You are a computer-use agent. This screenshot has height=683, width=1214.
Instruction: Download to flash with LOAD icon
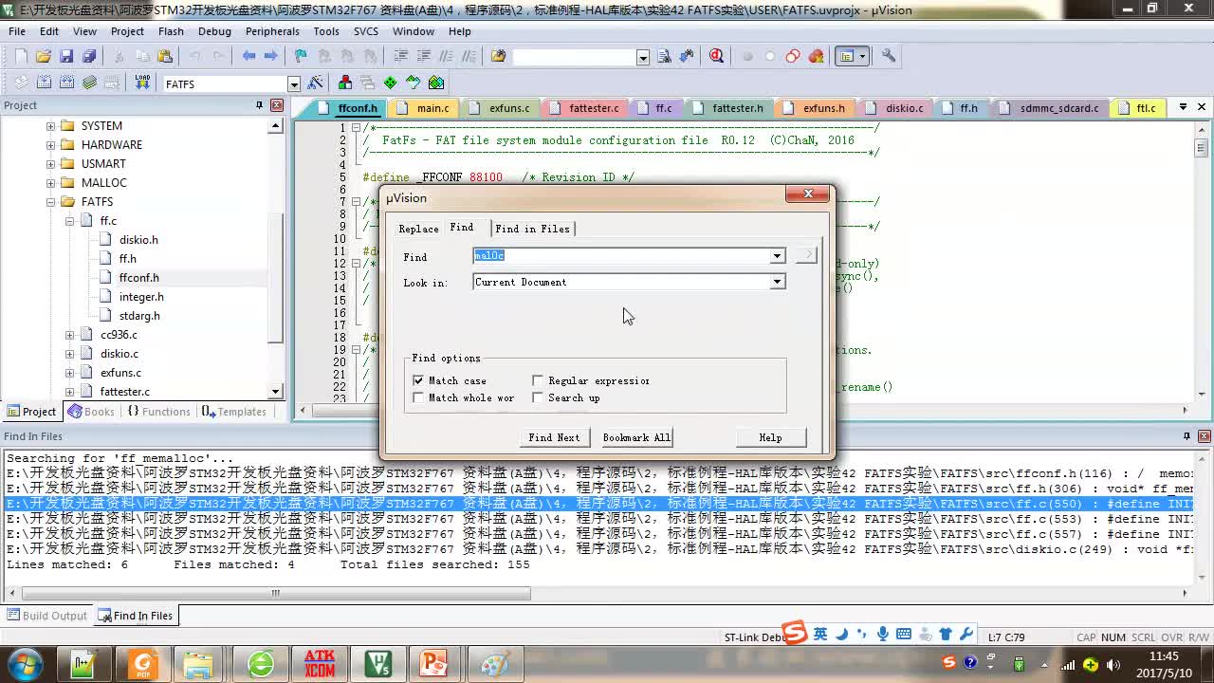(142, 83)
